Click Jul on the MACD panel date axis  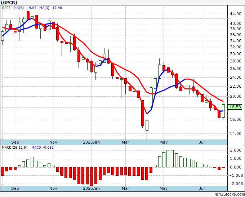[202, 188]
